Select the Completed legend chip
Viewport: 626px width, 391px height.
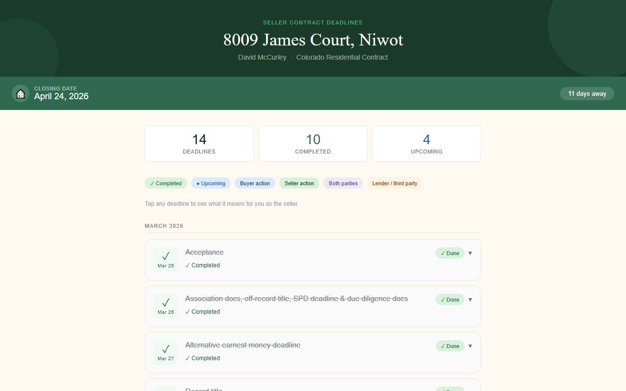coord(166,183)
